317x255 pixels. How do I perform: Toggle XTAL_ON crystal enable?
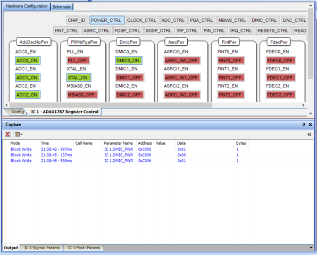click(79, 78)
